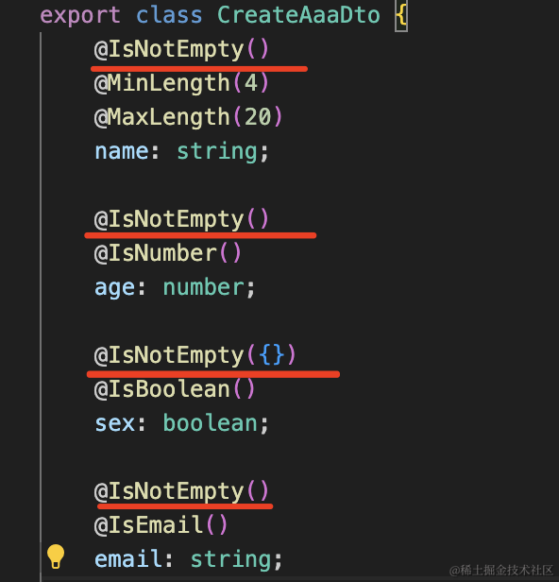Viewport: 559px width, 582px height.
Task: Click the boolean type annotation
Action: point(211,423)
